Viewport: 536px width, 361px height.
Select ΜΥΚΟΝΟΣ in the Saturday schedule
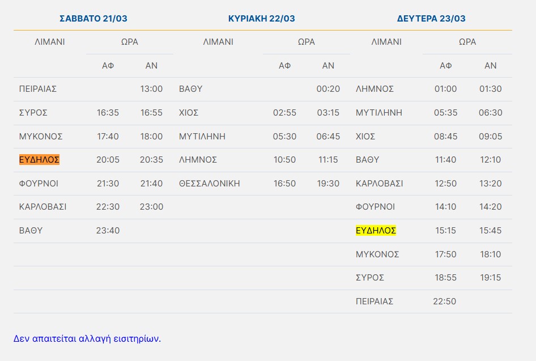click(x=41, y=137)
